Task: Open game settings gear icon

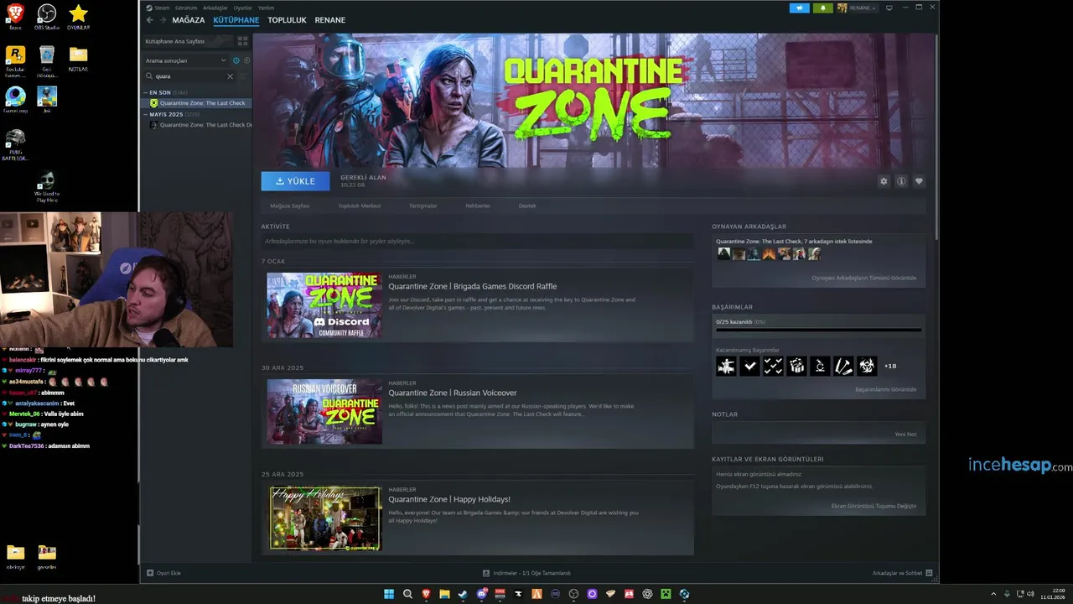Action: pos(884,181)
